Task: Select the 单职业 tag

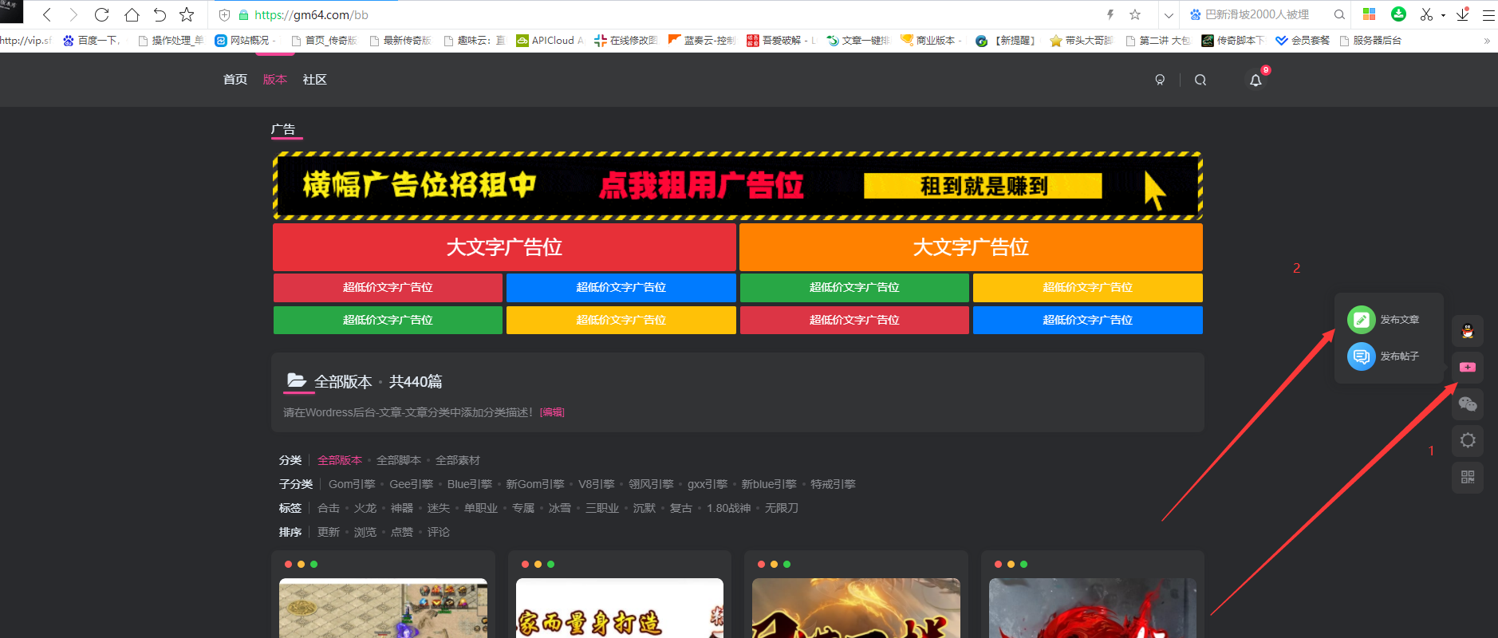Action: click(481, 508)
